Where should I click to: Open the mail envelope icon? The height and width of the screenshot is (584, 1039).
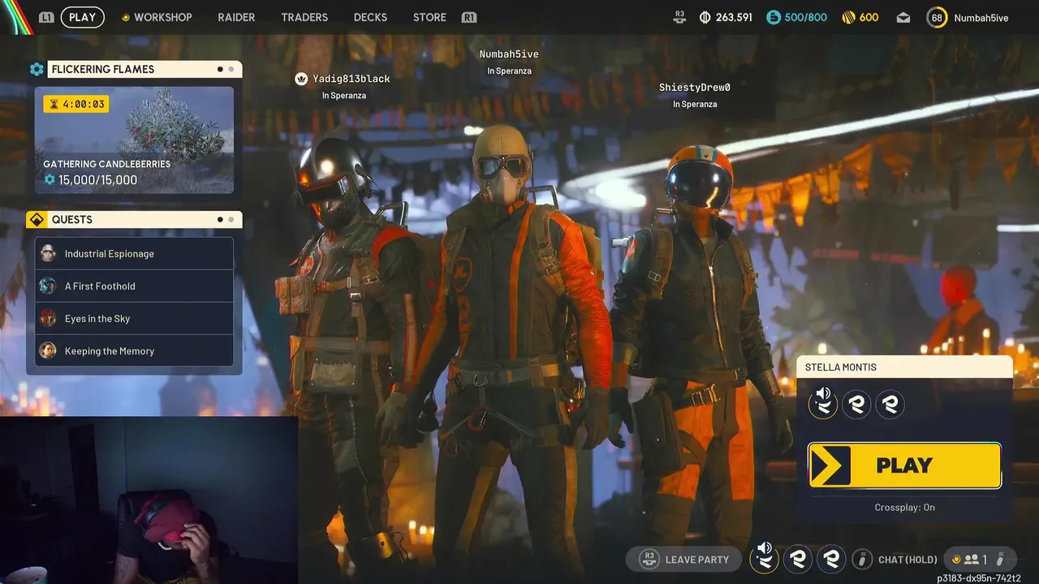point(903,18)
